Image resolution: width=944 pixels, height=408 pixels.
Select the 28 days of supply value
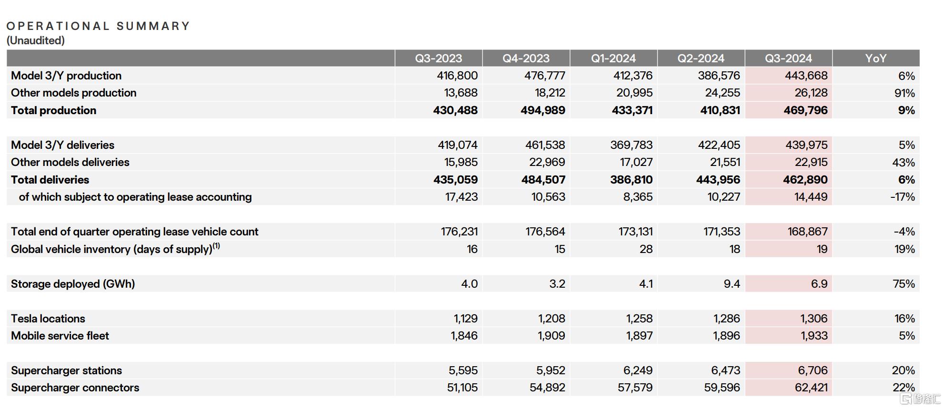[646, 249]
